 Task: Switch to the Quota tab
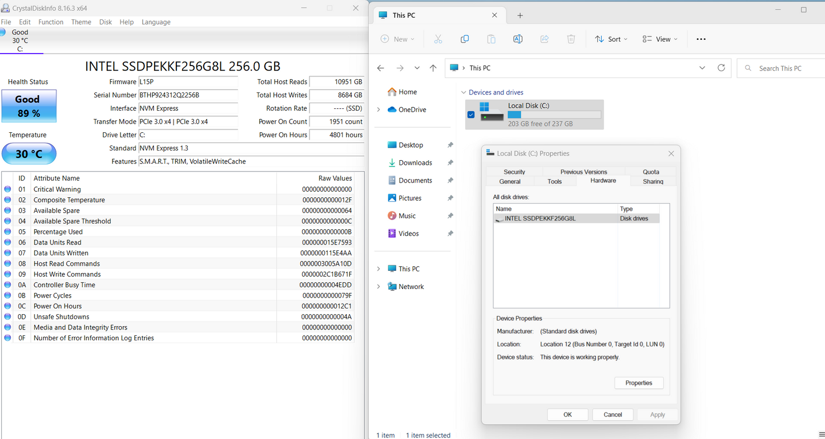coord(651,172)
